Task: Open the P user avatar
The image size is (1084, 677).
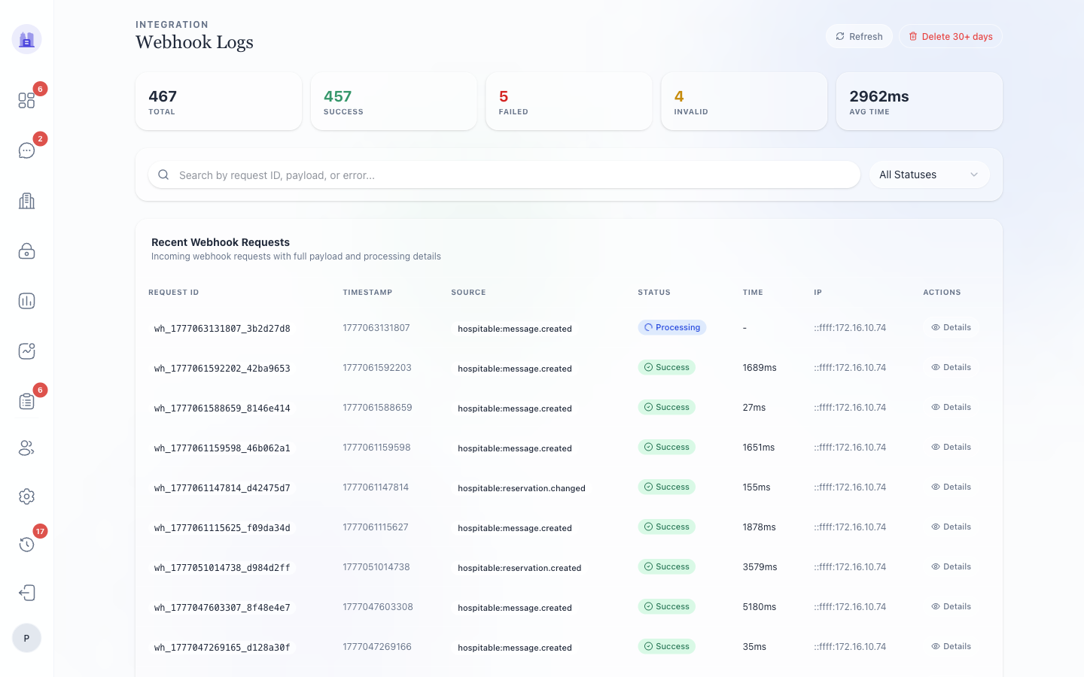Action: pyautogui.click(x=26, y=638)
